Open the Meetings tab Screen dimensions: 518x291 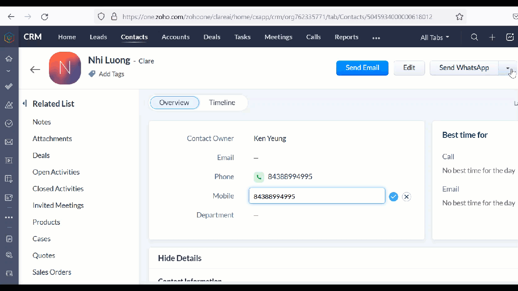click(278, 37)
